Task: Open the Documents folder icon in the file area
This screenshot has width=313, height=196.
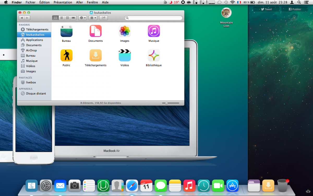Action: (x=95, y=31)
